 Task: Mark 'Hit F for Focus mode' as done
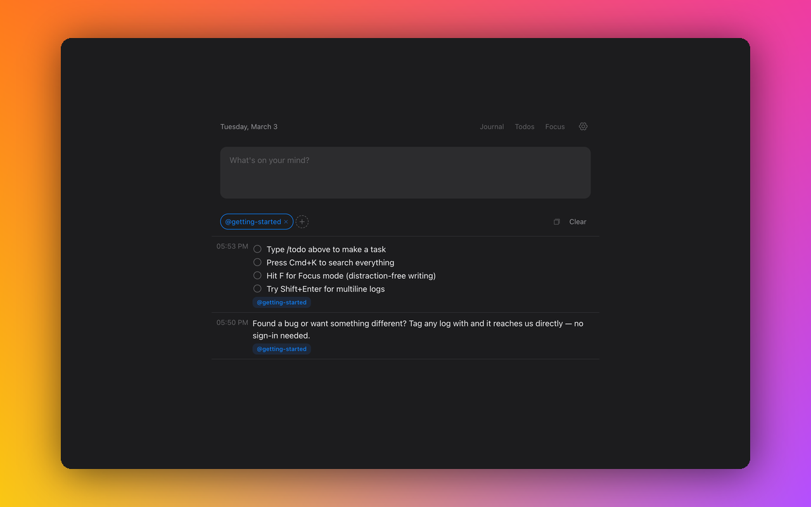click(257, 275)
